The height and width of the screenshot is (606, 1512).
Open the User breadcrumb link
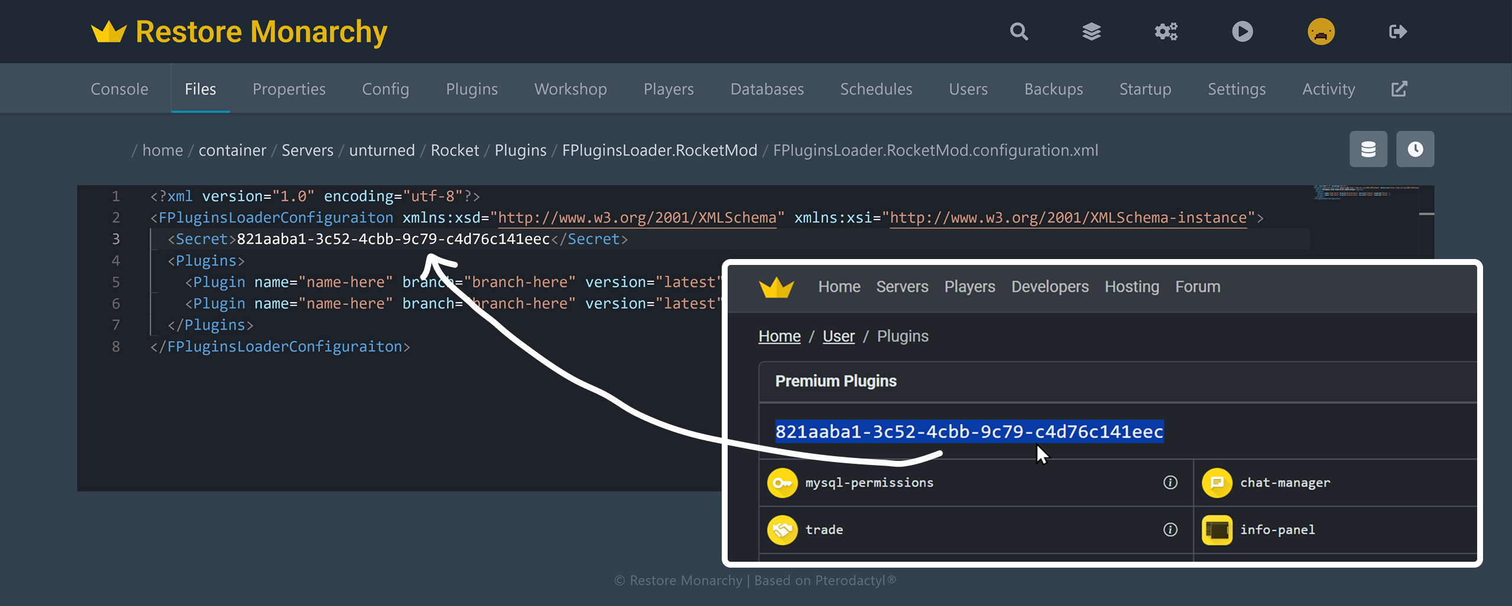pyautogui.click(x=838, y=335)
